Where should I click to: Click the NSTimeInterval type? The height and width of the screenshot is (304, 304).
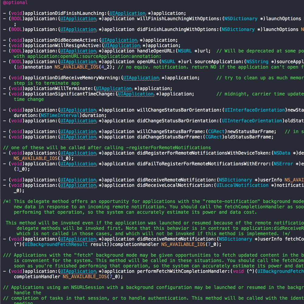click(60, 115)
